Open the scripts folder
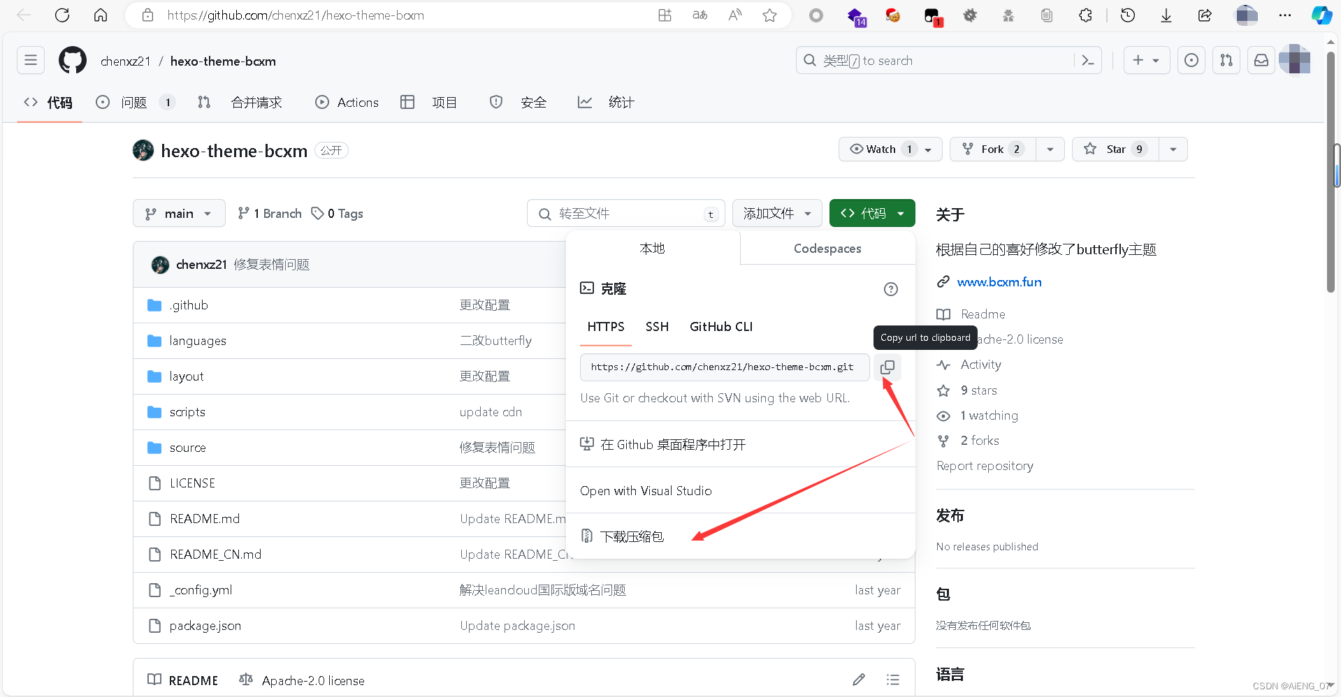This screenshot has width=1341, height=697. (x=187, y=412)
